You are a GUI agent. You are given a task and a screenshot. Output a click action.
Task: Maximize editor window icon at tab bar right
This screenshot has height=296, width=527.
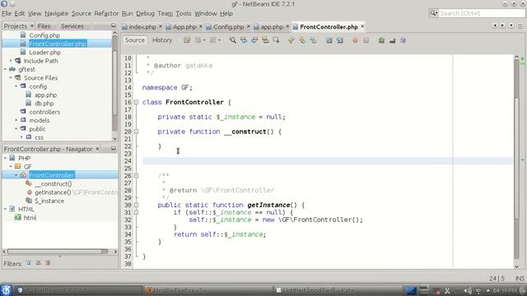click(520, 25)
